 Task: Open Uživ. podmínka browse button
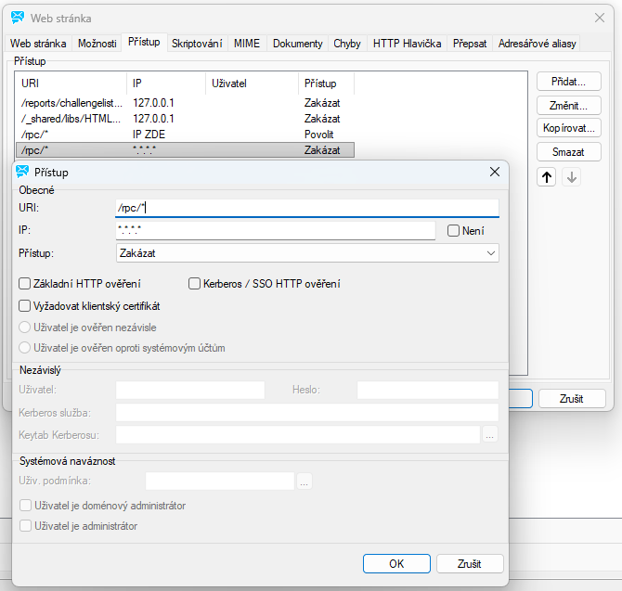304,481
